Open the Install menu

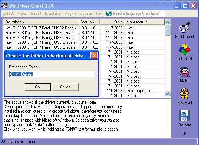[36, 13]
